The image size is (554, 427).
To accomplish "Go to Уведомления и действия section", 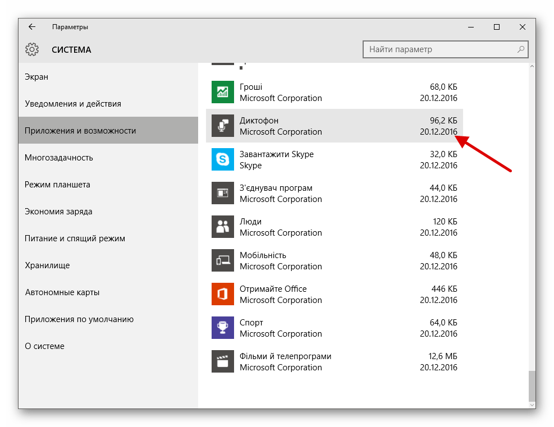I will [x=73, y=104].
